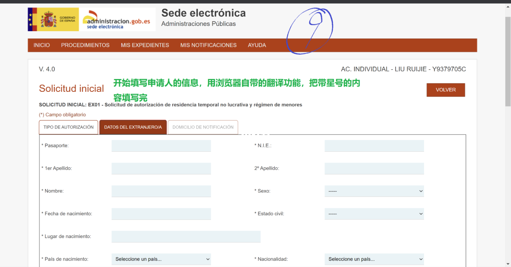Focus the Nombre text field

pos(161,191)
